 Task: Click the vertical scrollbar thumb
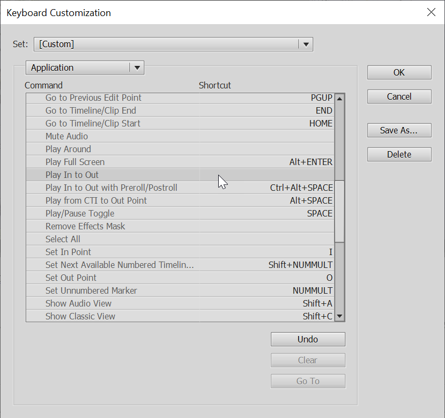339,212
